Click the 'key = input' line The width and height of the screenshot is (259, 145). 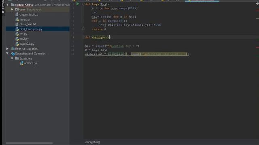(112, 46)
